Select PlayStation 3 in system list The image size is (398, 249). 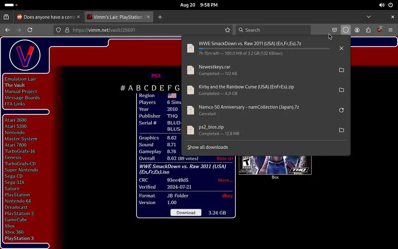coord(19,238)
